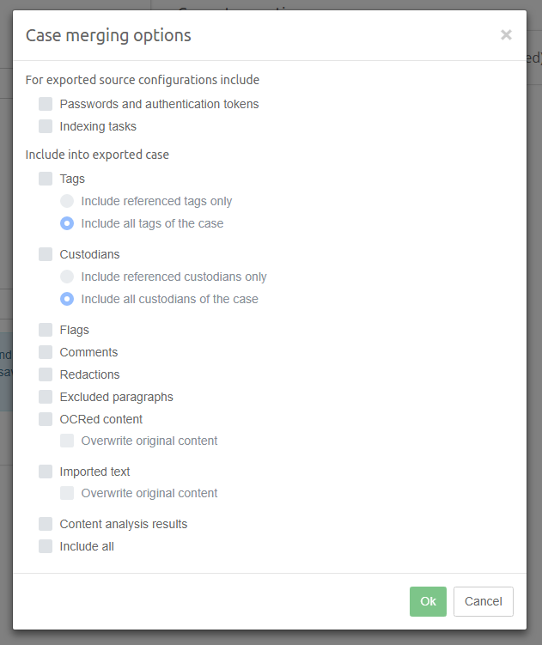The width and height of the screenshot is (542, 645).
Task: Choose Include all tags of the case
Action: pos(67,223)
